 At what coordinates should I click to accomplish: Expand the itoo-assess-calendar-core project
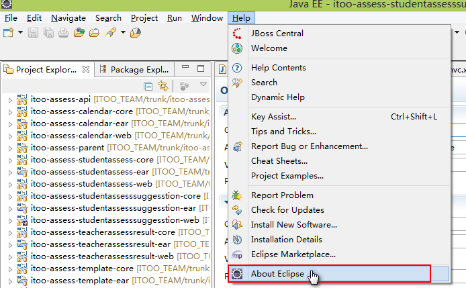(10, 112)
